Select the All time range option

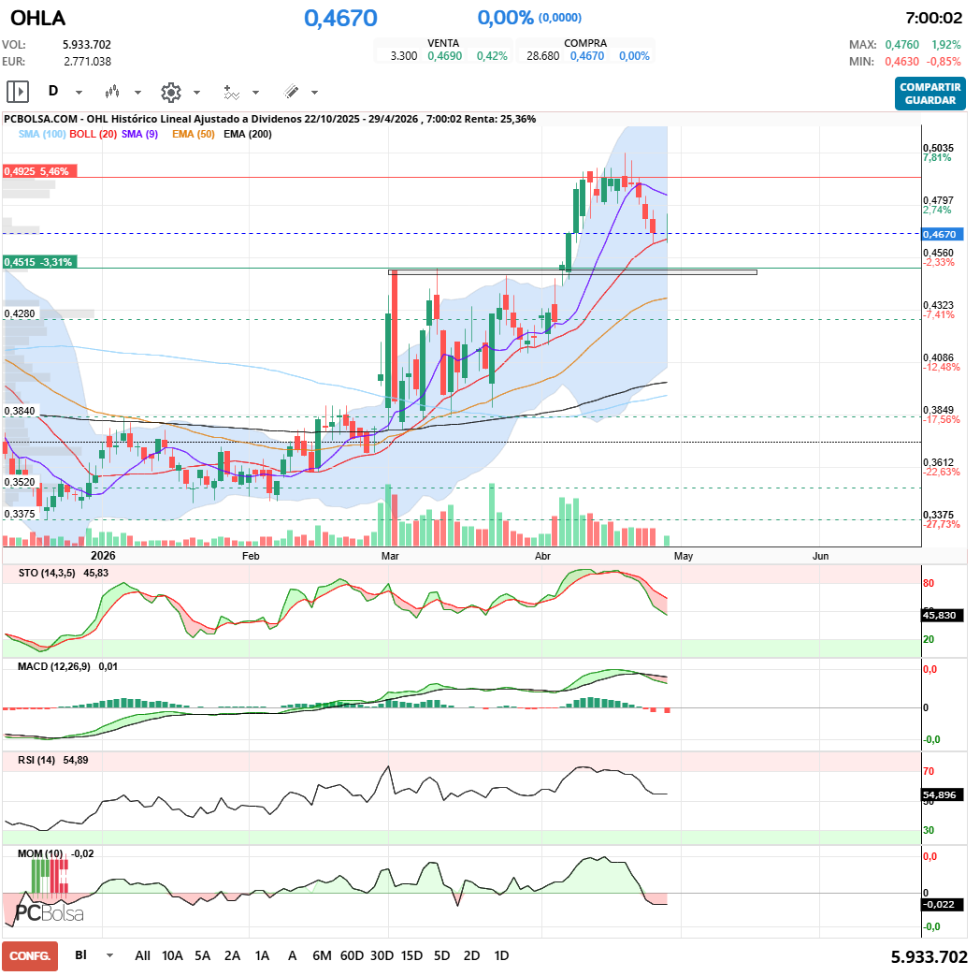tap(142, 955)
